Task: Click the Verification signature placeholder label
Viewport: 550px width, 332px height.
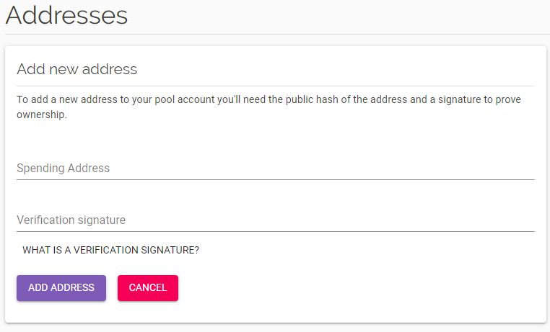Action: coord(71,220)
